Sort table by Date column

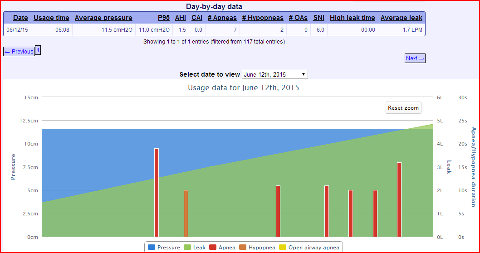click(20, 18)
